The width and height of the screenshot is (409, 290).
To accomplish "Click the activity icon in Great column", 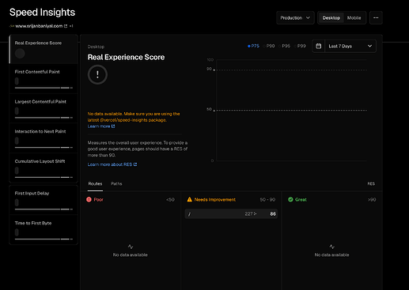I will point(331,247).
